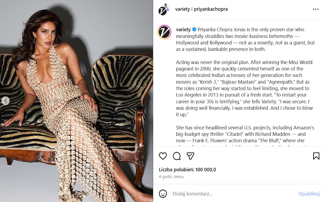The height and width of the screenshot is (202, 325).
Task: Open the priyankachopra profile link
Action: [x=211, y=9]
